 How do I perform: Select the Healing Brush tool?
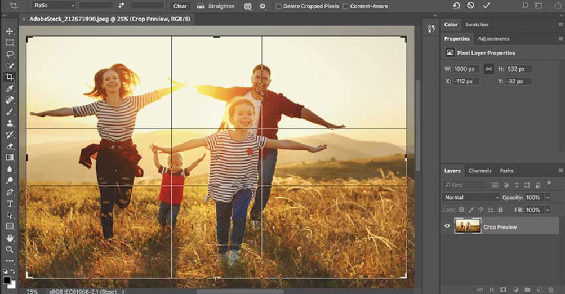click(x=10, y=100)
